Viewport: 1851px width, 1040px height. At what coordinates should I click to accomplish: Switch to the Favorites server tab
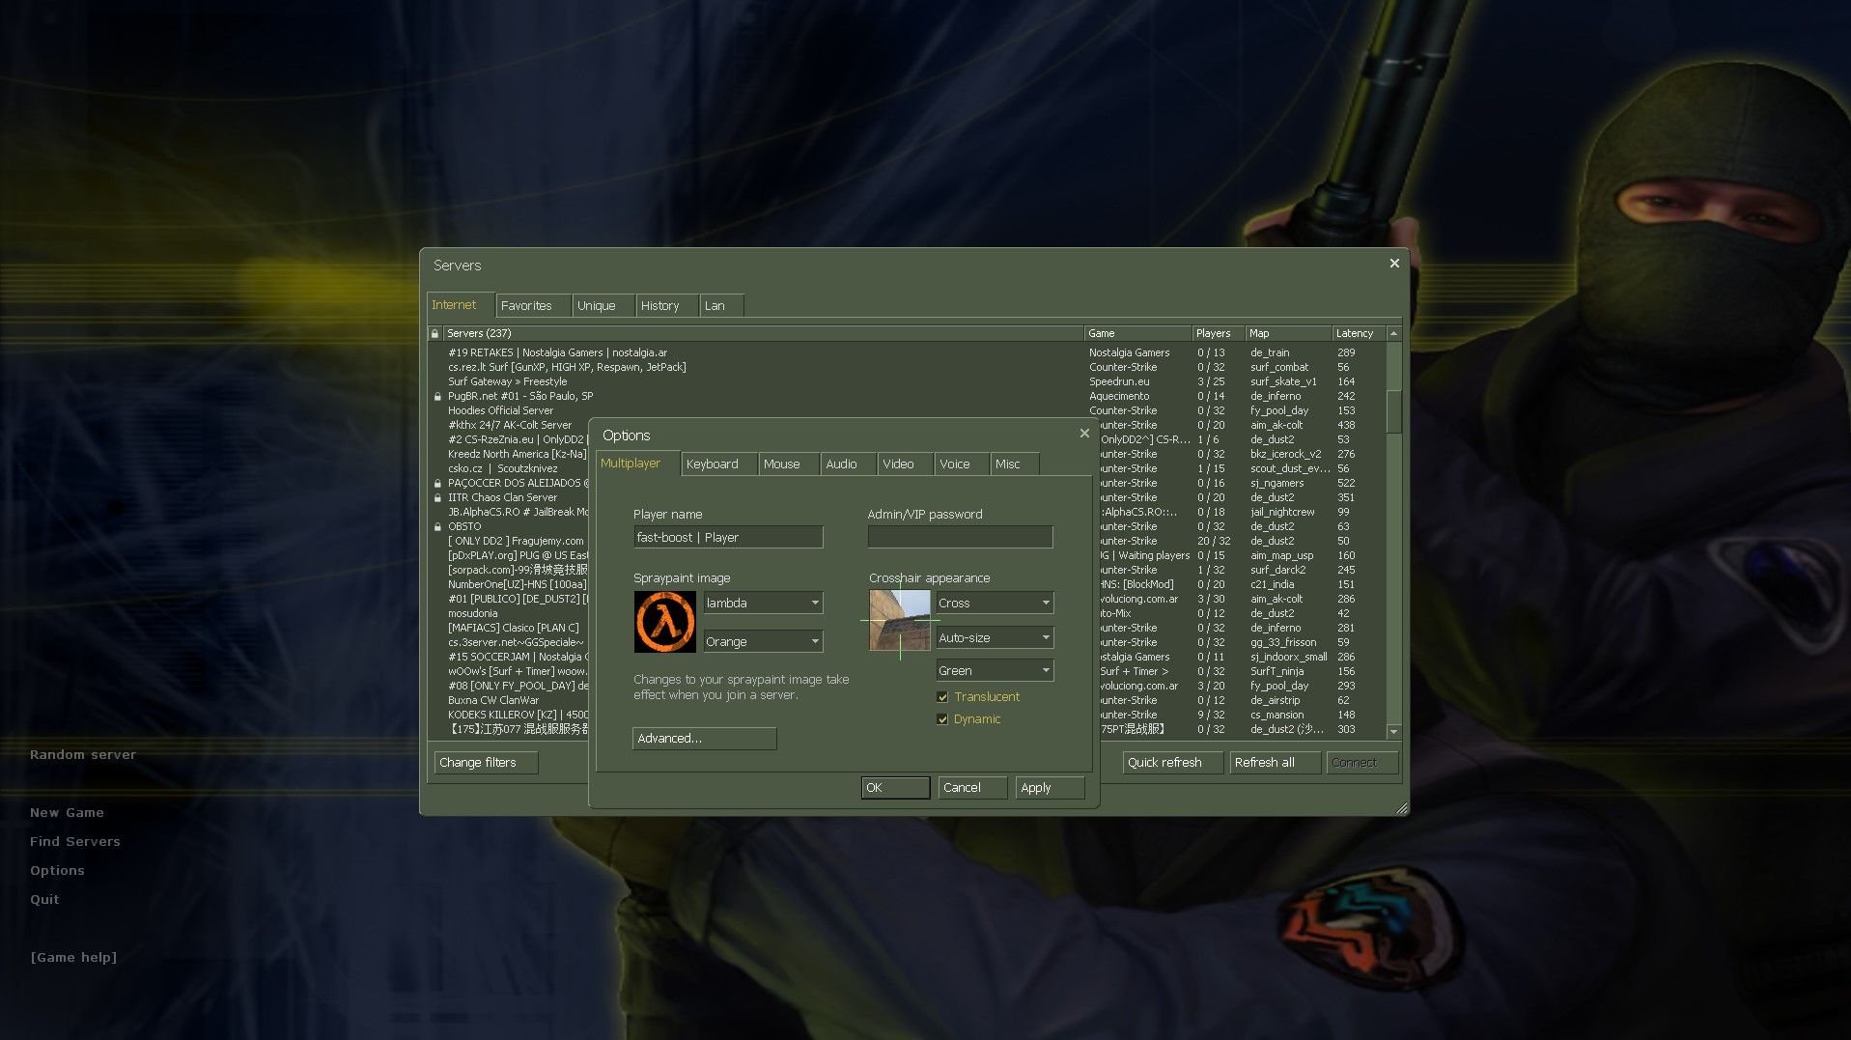click(530, 305)
